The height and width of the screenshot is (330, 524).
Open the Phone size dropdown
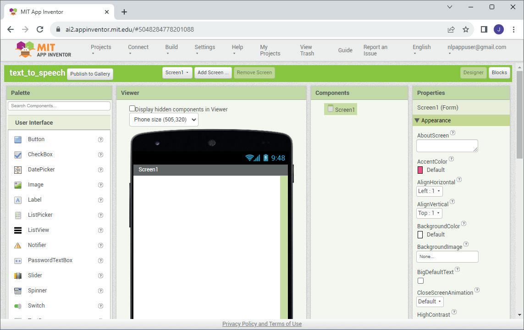(164, 120)
